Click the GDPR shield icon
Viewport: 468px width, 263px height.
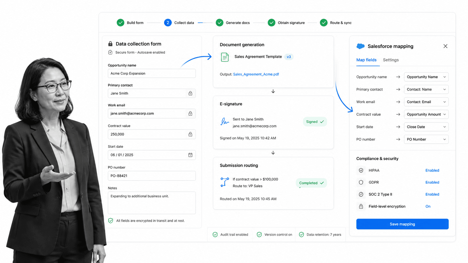pos(361,182)
